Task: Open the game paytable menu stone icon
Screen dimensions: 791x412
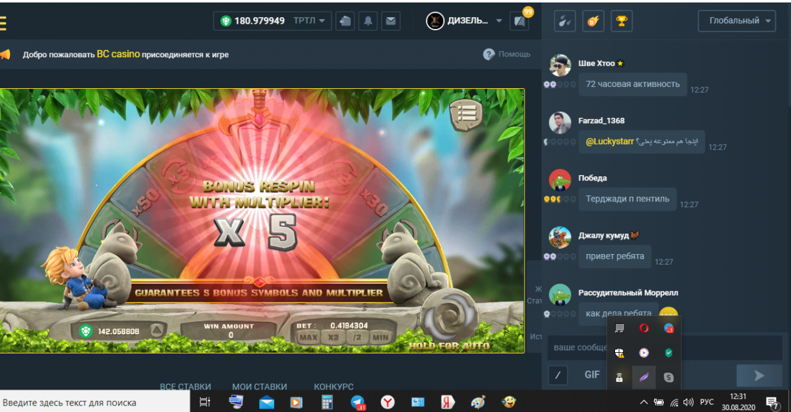Action: pyautogui.click(x=467, y=115)
